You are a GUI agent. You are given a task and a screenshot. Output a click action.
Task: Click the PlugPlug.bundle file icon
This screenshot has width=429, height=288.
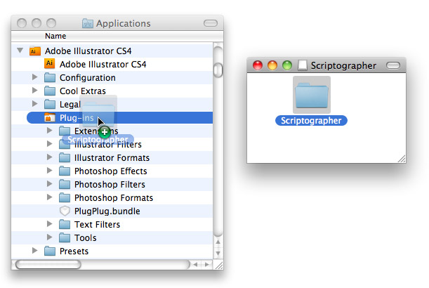click(65, 211)
